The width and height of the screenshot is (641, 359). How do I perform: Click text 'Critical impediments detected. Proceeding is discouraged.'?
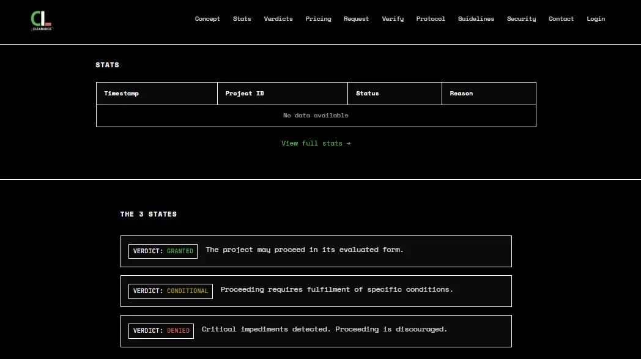325,329
